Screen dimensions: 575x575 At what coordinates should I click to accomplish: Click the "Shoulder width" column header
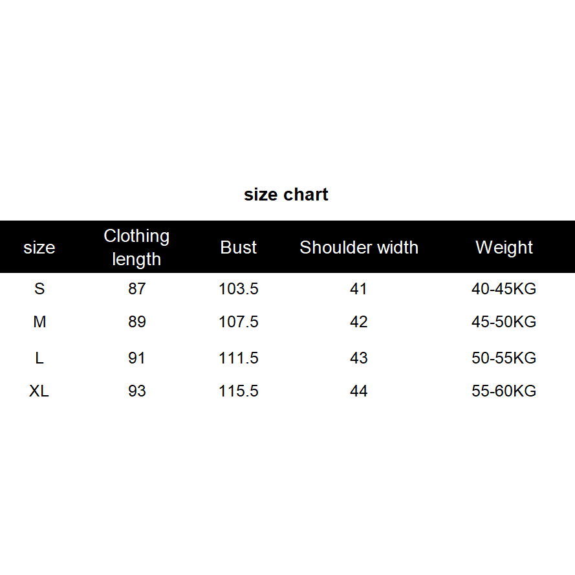(359, 248)
